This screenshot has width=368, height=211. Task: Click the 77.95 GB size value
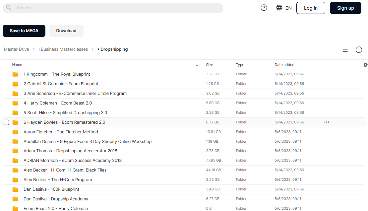(x=214, y=161)
